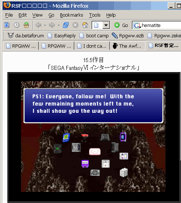Click the purple GameCube console sprite
The width and height of the screenshot is (181, 203).
click(x=85, y=163)
